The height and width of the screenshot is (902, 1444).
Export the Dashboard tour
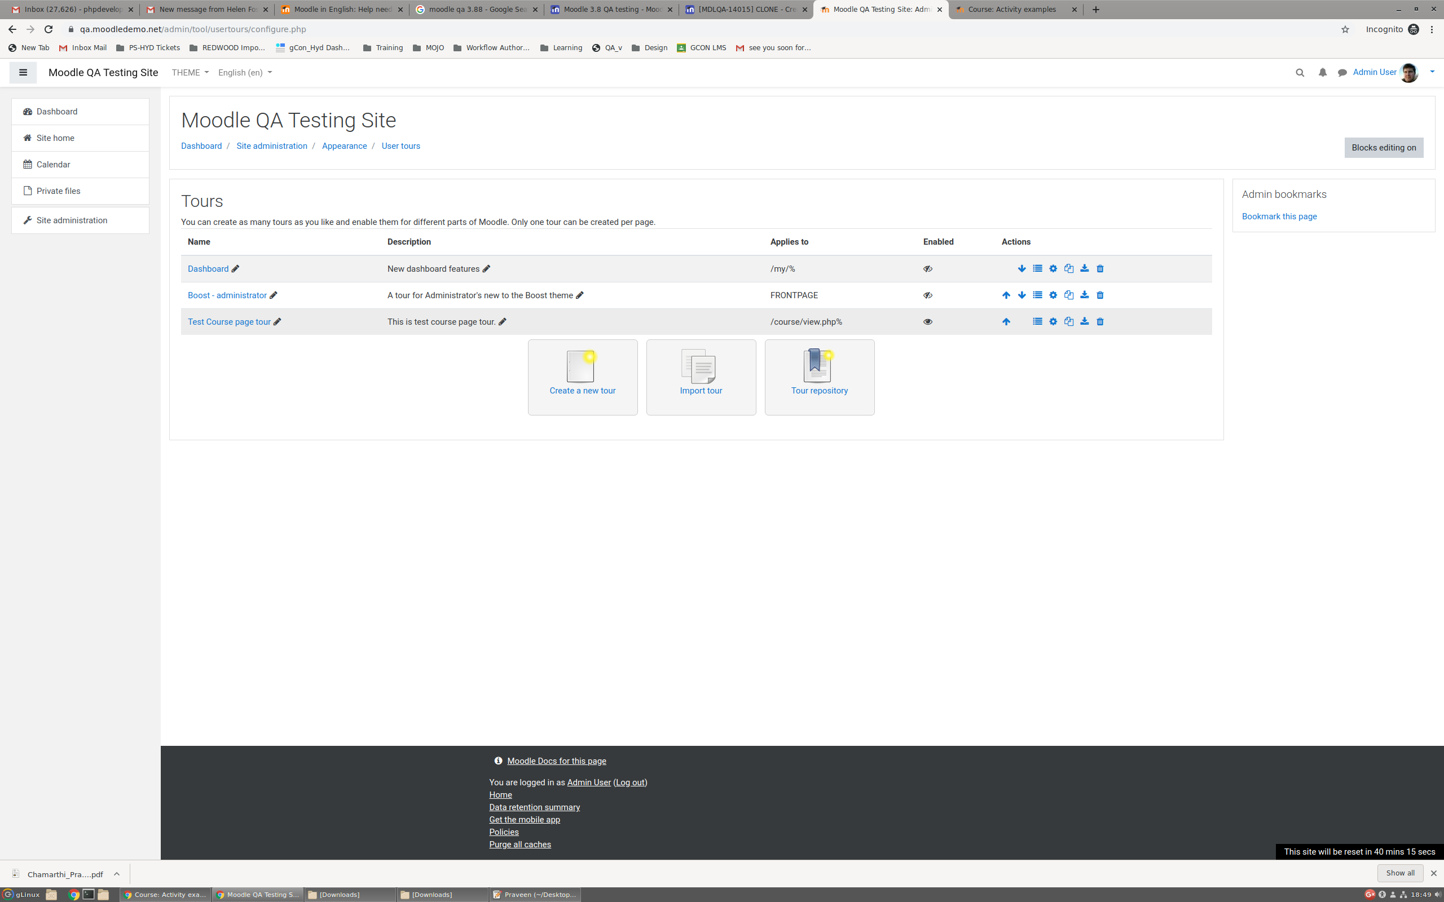1084,268
